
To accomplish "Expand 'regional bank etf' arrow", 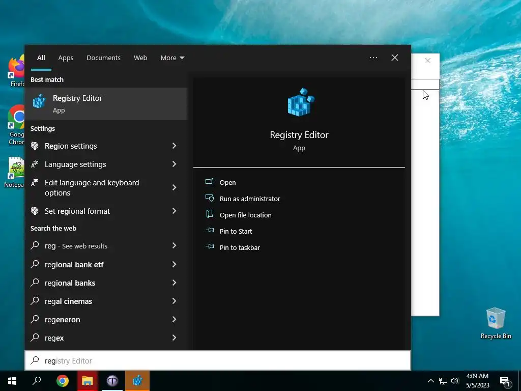I will (x=174, y=264).
